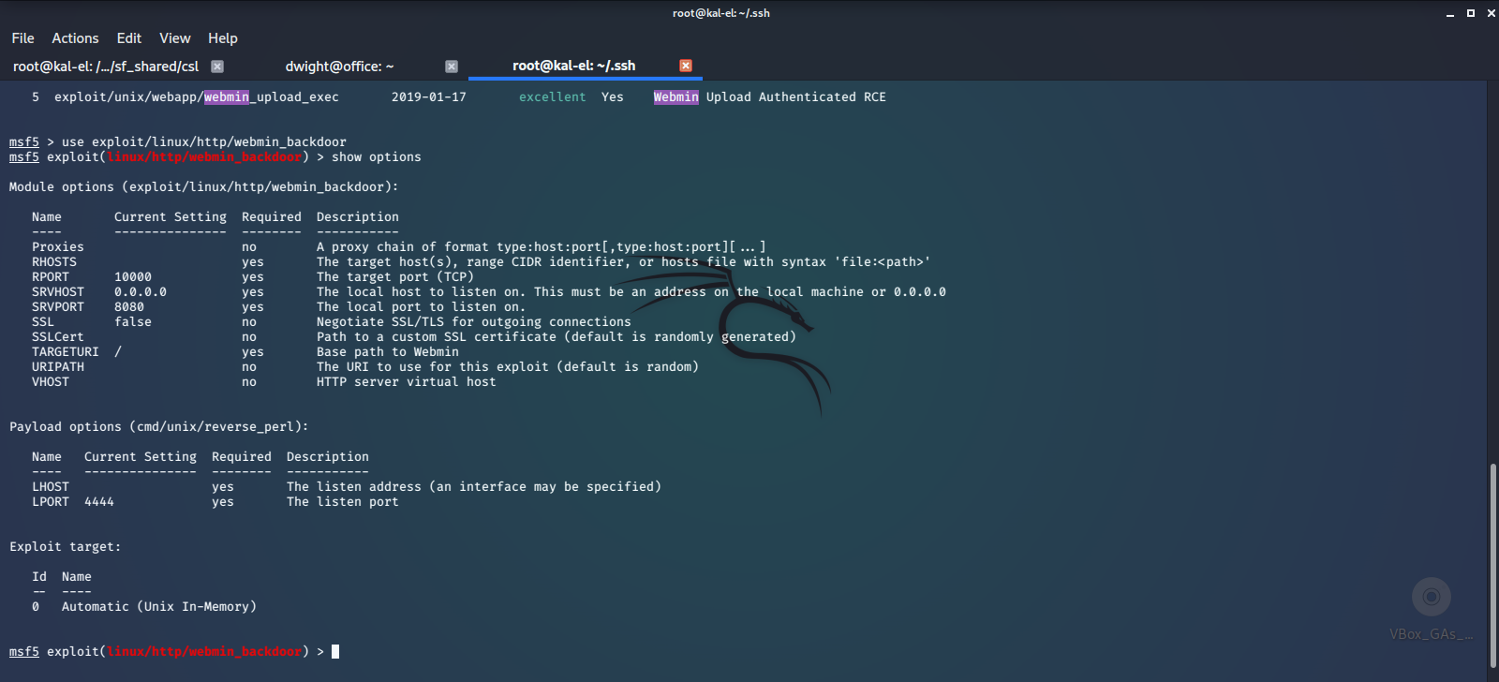The width and height of the screenshot is (1499, 682).
Task: Close the dwight@office tab
Action: point(452,67)
